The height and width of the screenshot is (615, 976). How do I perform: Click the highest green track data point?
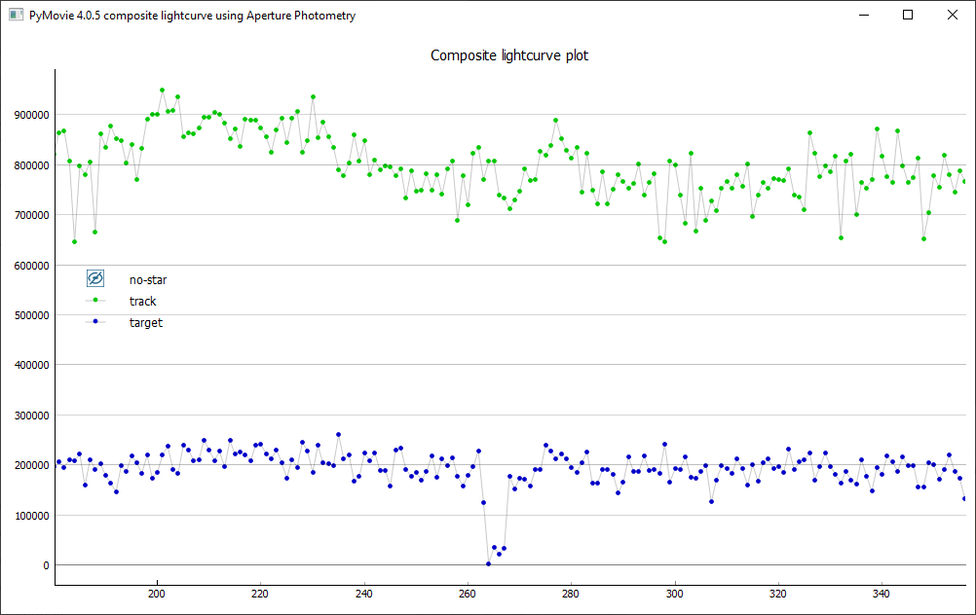(x=162, y=90)
